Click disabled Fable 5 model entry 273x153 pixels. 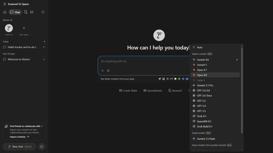[215, 80]
